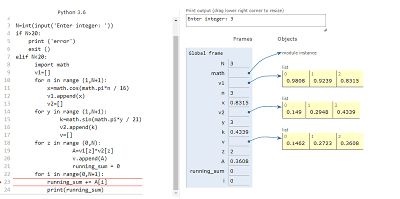Click the module instance object label
The width and height of the screenshot is (400, 199).
(299, 53)
